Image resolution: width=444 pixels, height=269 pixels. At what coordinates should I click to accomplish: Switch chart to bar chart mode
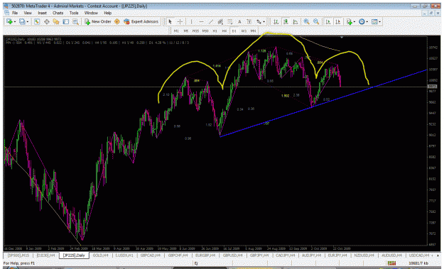click(x=276, y=21)
